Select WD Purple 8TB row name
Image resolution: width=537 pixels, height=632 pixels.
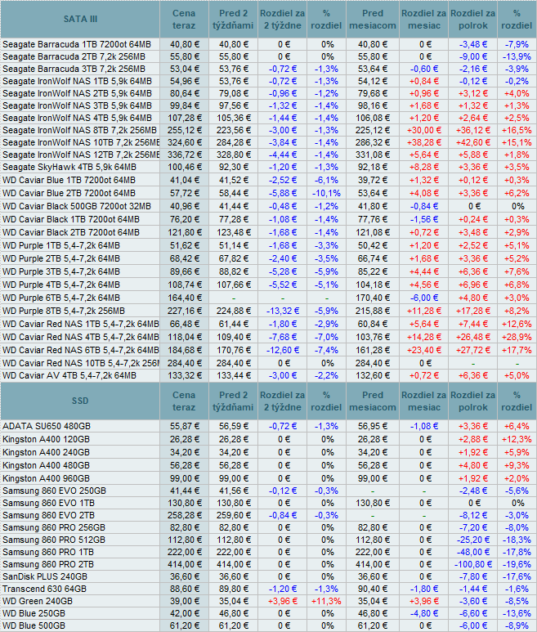pos(64,312)
